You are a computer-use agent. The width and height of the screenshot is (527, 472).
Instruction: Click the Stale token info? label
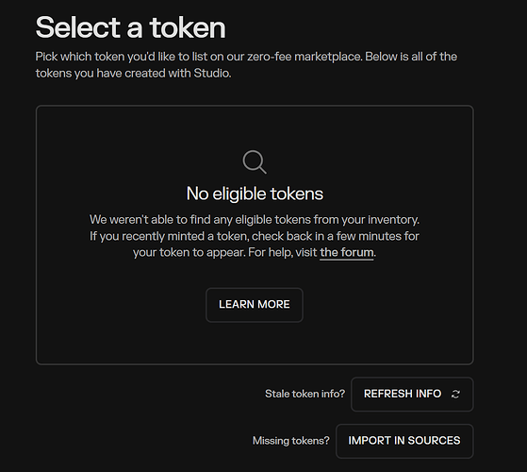[305, 394]
